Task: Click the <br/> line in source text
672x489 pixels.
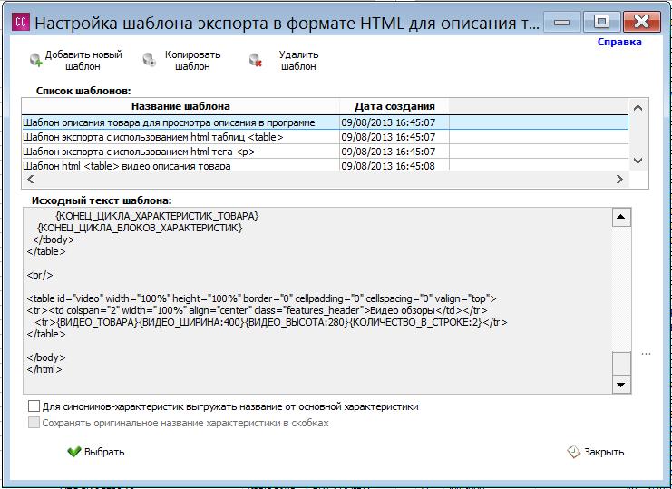Action: coord(40,275)
